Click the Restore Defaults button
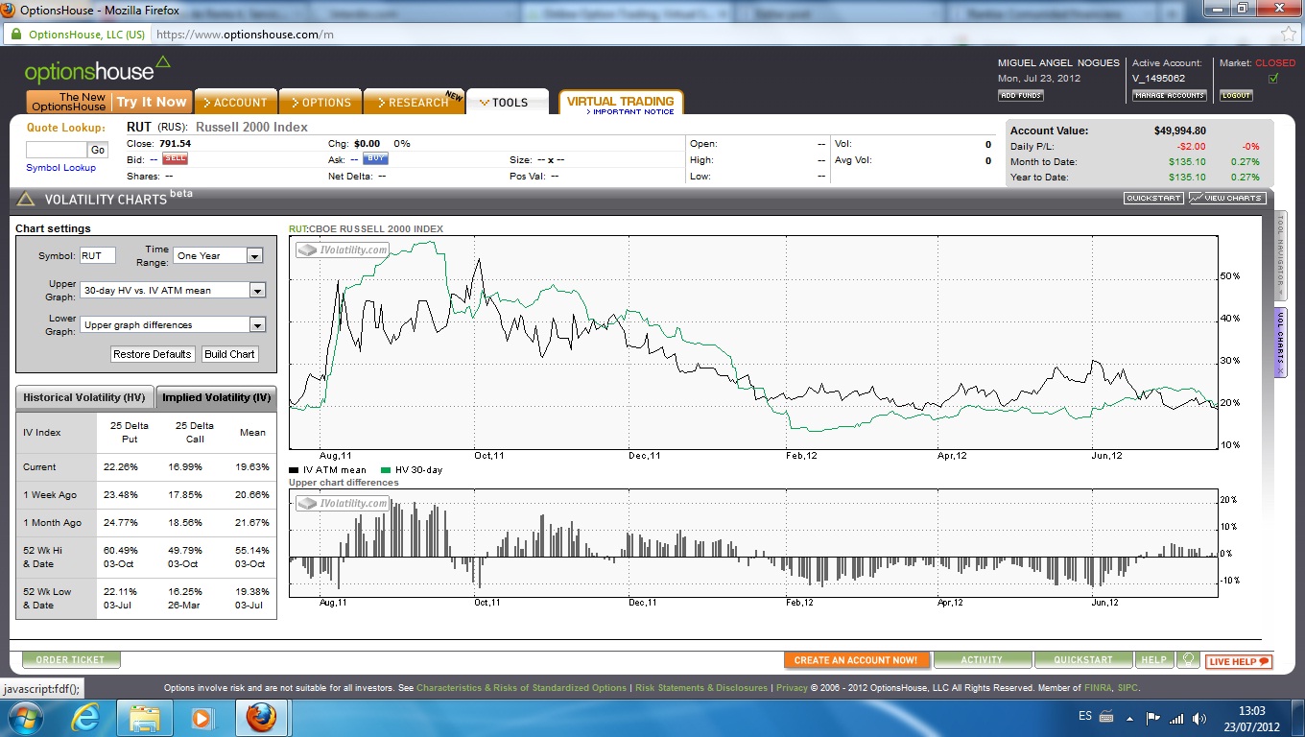The image size is (1305, 737). (x=153, y=354)
